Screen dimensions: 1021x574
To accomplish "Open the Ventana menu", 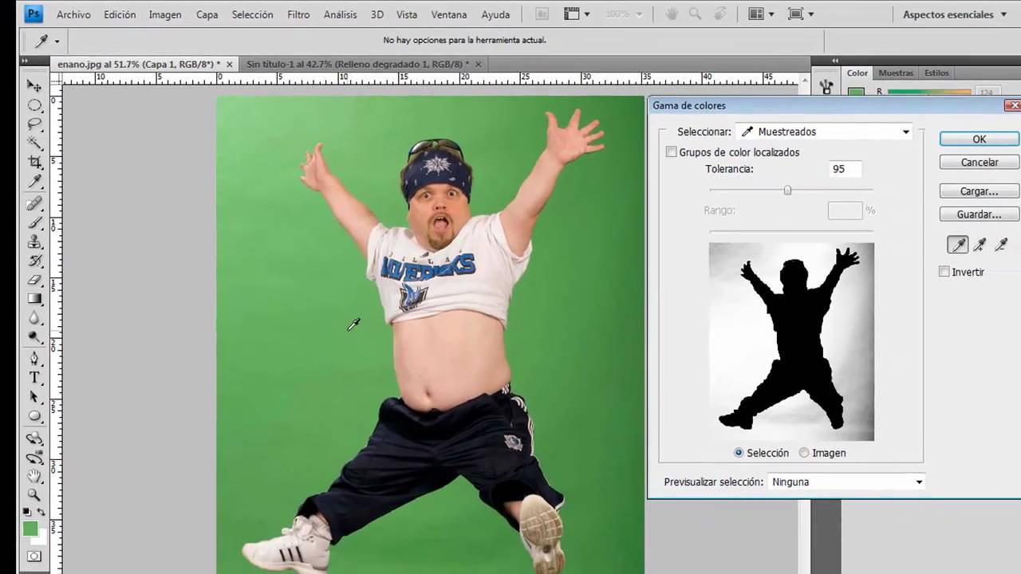I will coord(449,14).
